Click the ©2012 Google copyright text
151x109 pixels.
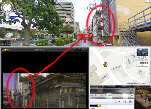[x=6, y=44]
